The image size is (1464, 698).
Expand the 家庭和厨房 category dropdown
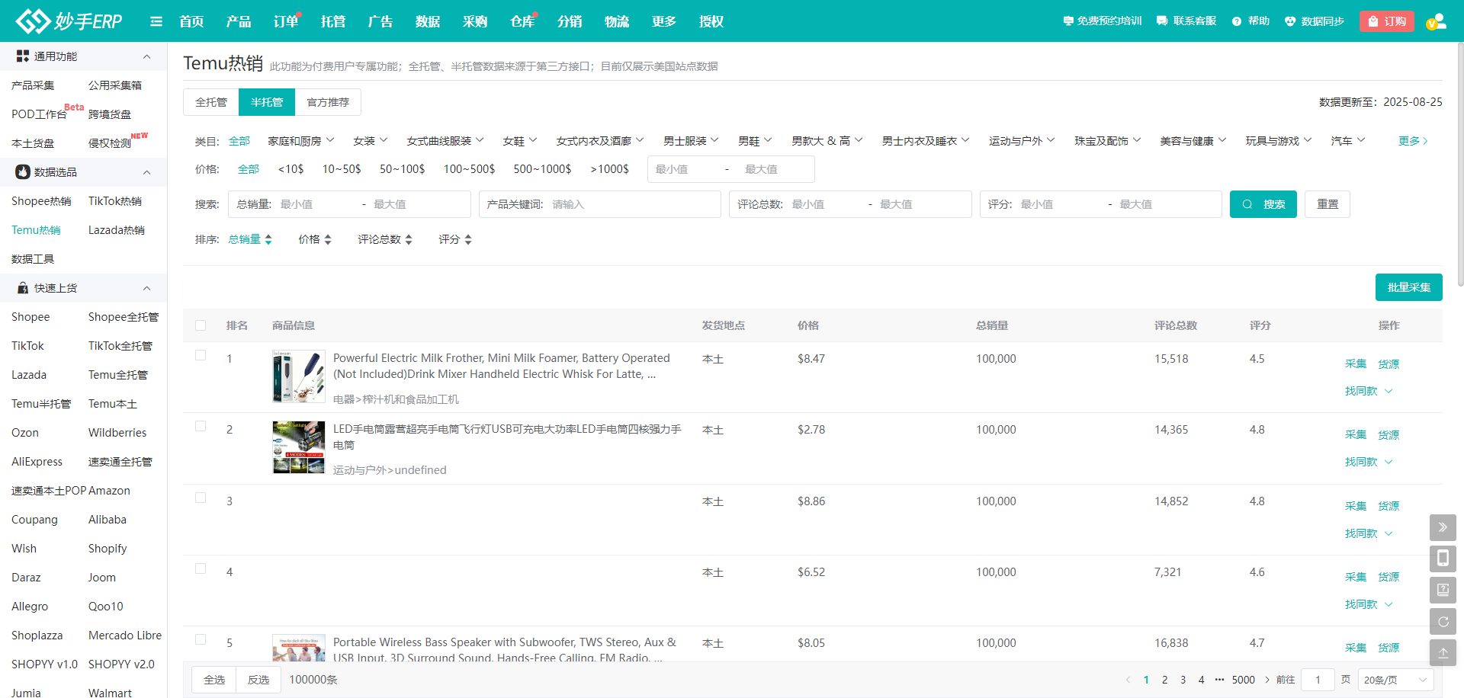[x=301, y=141]
